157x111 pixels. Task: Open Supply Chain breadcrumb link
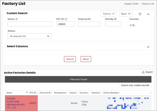[x=131, y=4]
